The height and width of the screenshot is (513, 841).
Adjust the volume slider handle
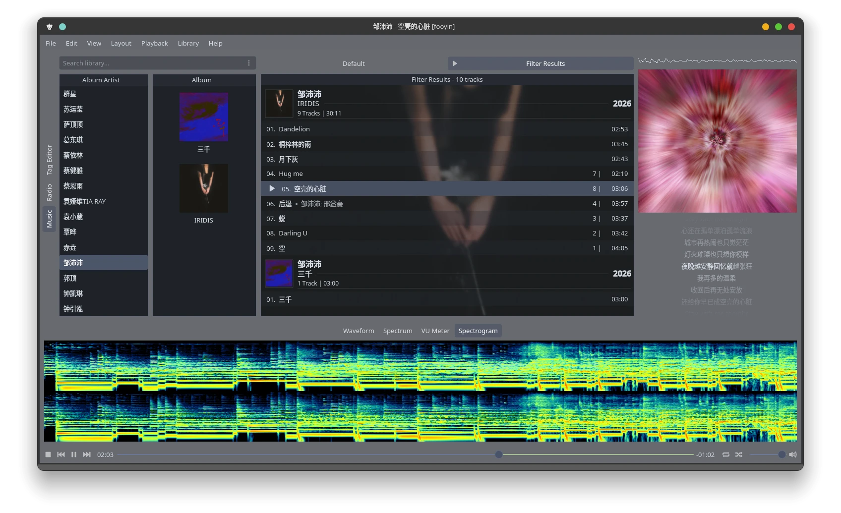click(x=782, y=455)
